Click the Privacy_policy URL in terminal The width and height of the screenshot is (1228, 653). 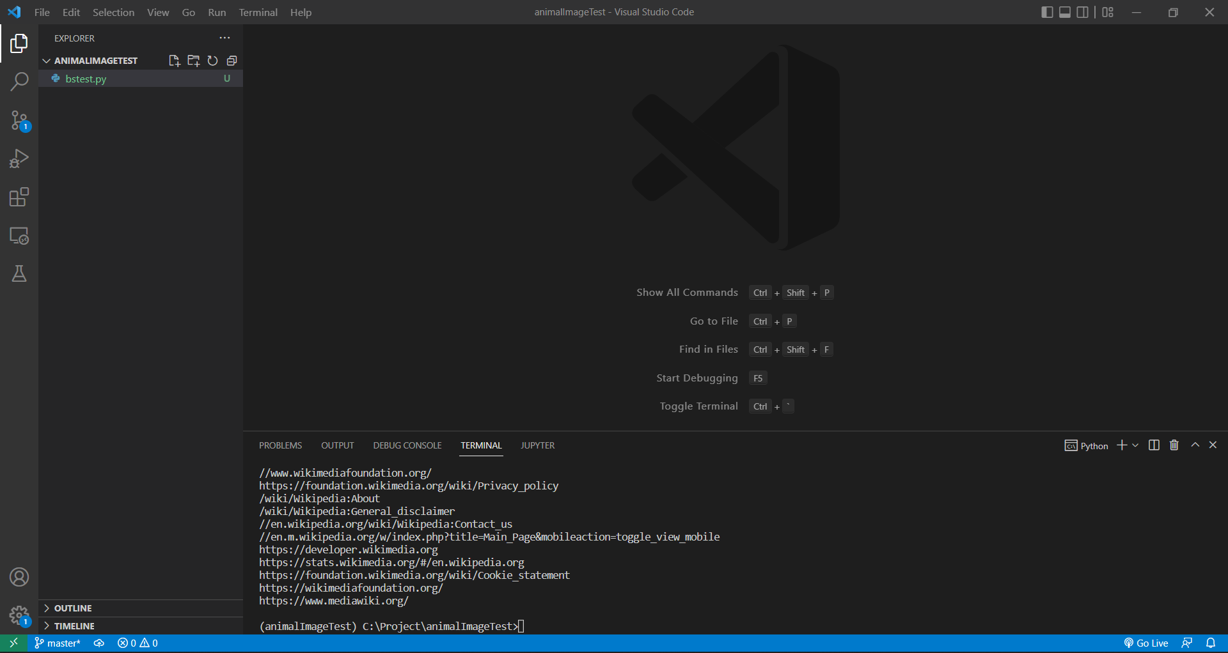point(409,486)
